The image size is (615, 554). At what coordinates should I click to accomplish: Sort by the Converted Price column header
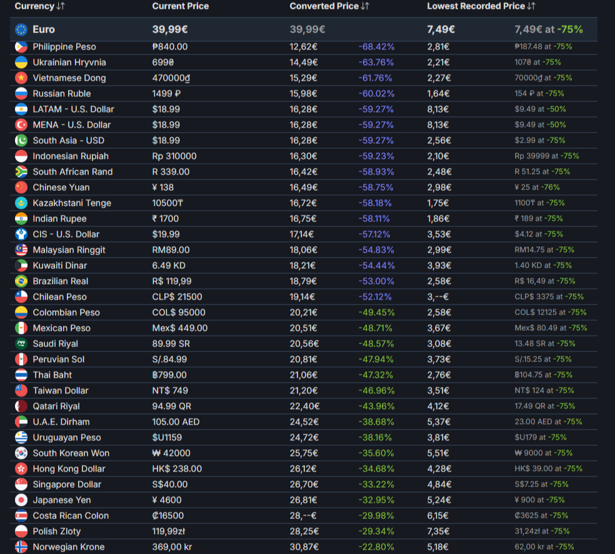329,6
